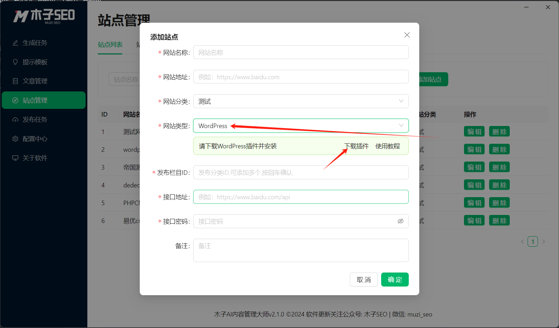Click the 生成任务 pencil icon in sidebar
Image resolution: width=559 pixels, height=328 pixels.
15,43
